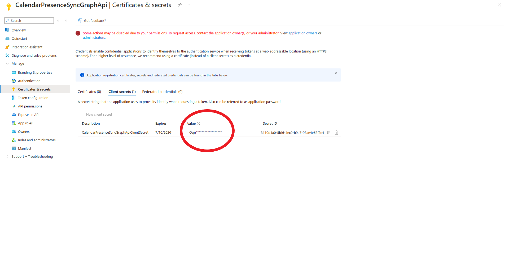Click the Secret ID column header
The width and height of the screenshot is (509, 262).
click(270, 124)
